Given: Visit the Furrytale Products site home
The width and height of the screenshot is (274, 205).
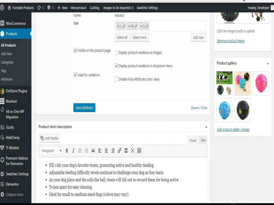Looking at the screenshot, I should pyautogui.click(x=21, y=8).
